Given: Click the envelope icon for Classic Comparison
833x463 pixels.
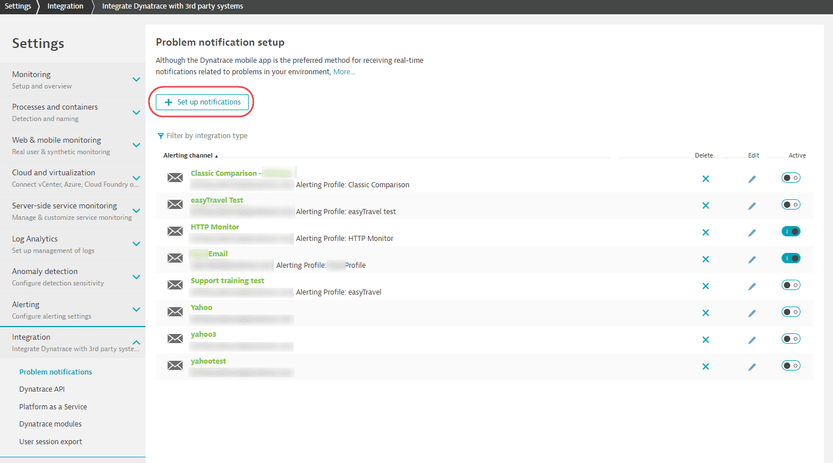Looking at the screenshot, I should click(175, 178).
